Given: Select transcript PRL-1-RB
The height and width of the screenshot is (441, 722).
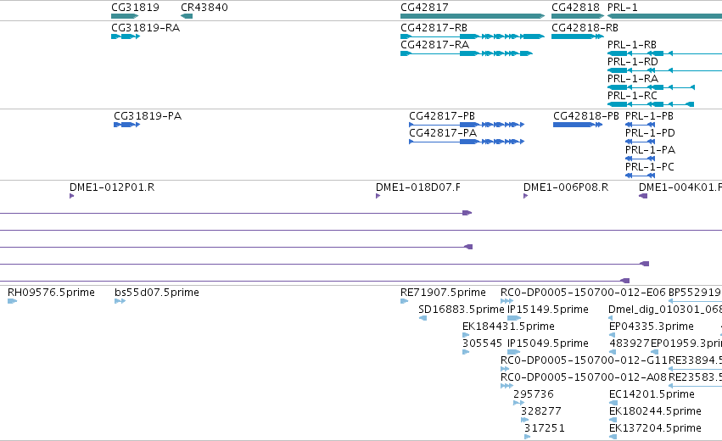Looking at the screenshot, I should [x=664, y=53].
